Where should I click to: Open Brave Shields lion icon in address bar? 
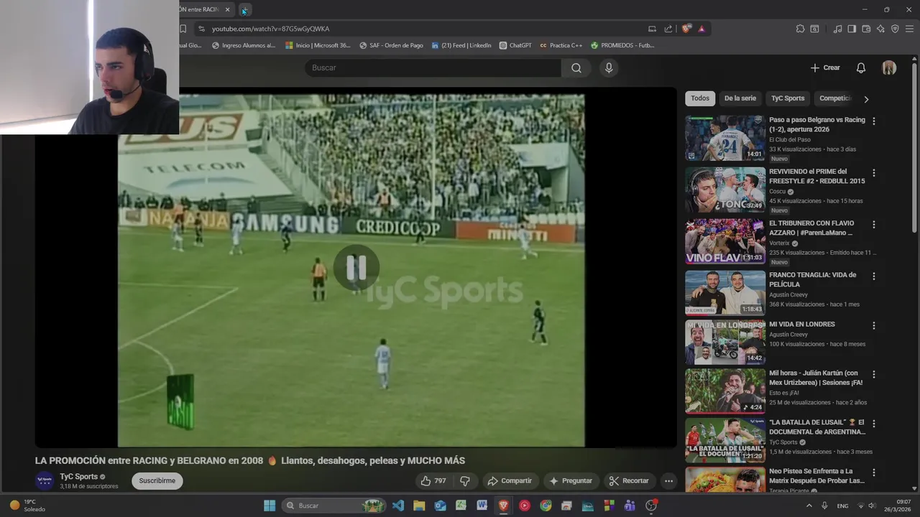pos(686,29)
